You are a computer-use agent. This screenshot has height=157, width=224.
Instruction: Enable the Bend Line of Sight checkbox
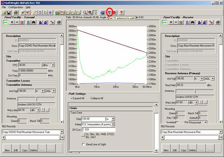pos(84,145)
